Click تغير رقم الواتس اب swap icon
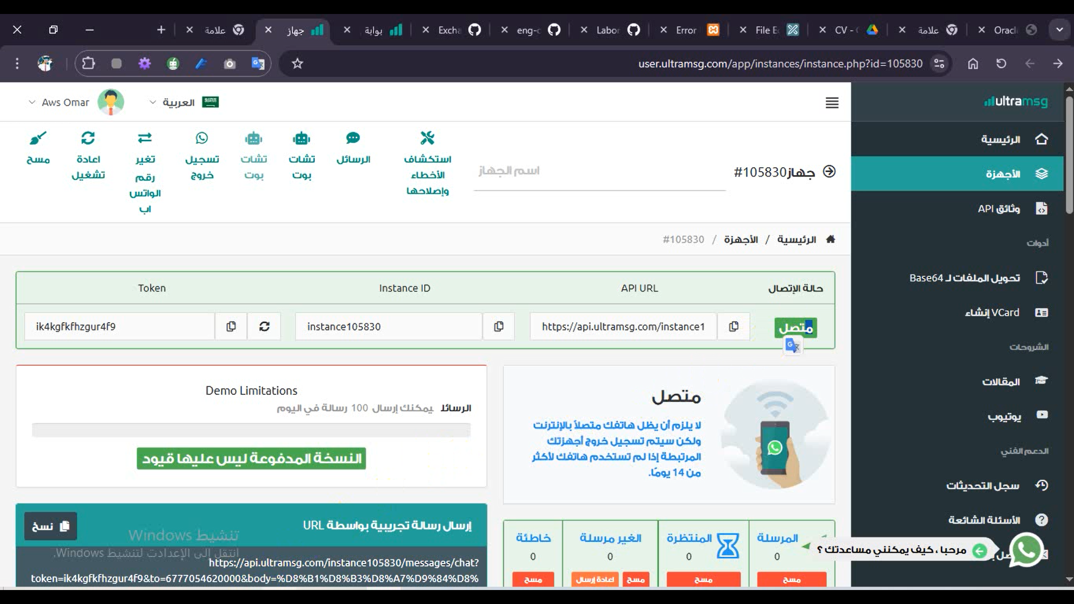This screenshot has height=604, width=1074. pyautogui.click(x=145, y=138)
